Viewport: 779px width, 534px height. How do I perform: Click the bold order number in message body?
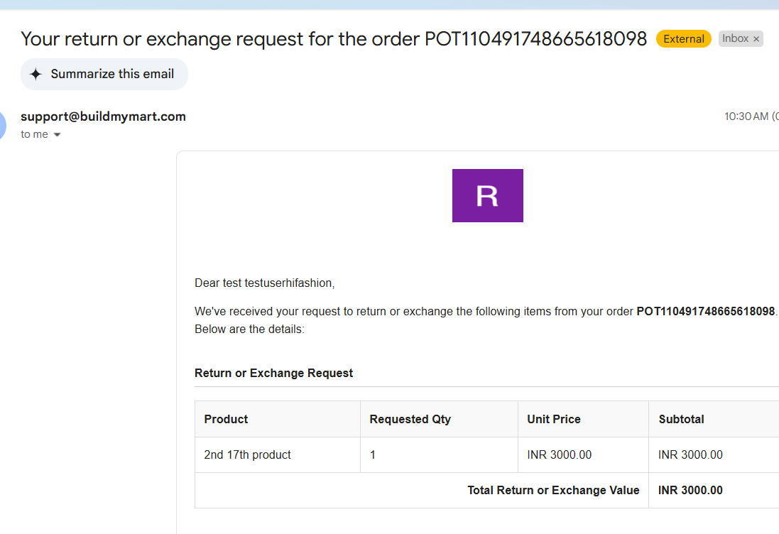[x=705, y=312]
